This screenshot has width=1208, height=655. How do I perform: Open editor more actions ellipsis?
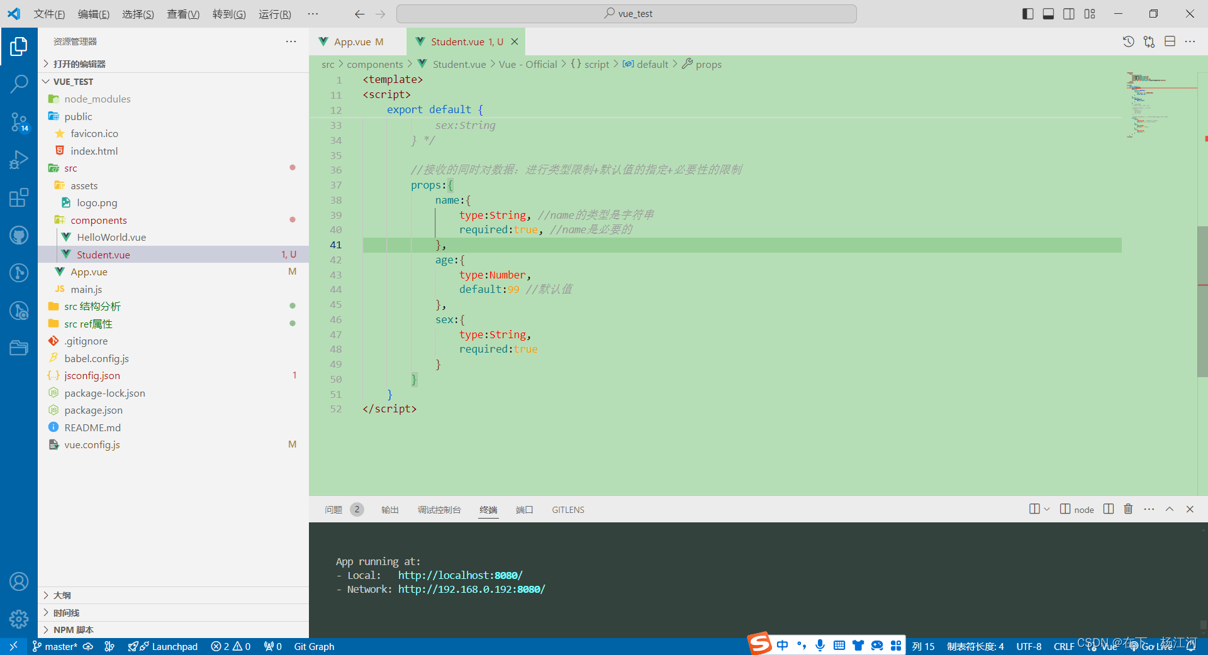pyautogui.click(x=1190, y=41)
